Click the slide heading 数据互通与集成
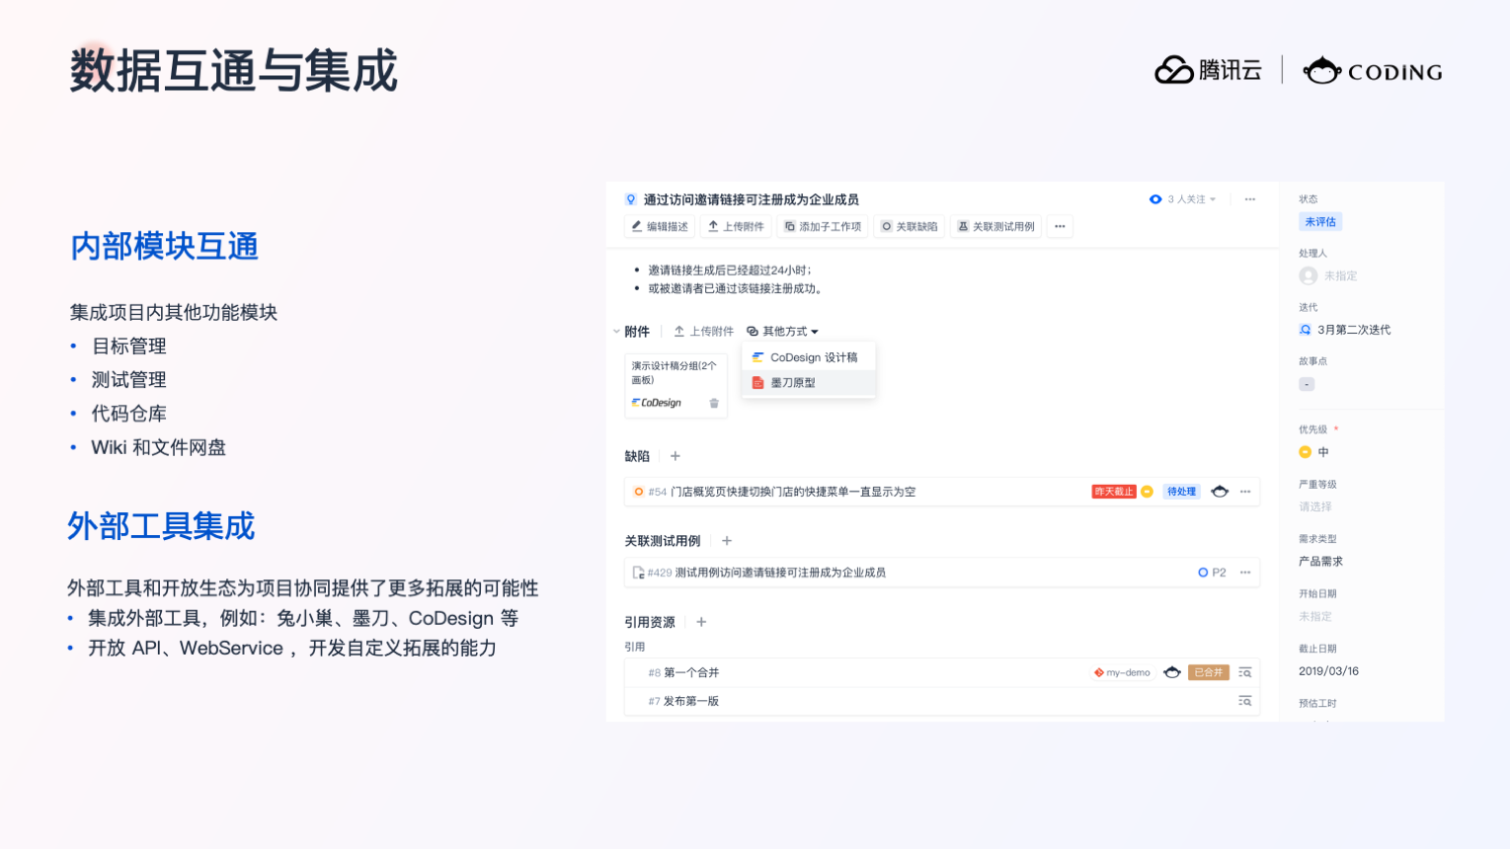The image size is (1510, 849). (x=233, y=71)
